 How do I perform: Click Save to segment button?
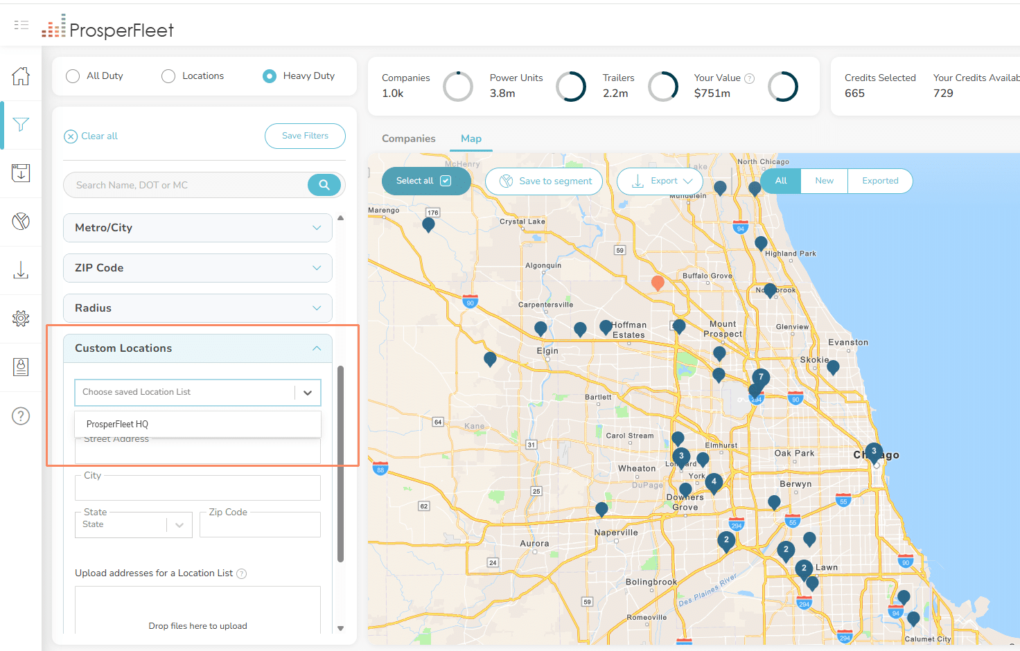[x=544, y=181]
